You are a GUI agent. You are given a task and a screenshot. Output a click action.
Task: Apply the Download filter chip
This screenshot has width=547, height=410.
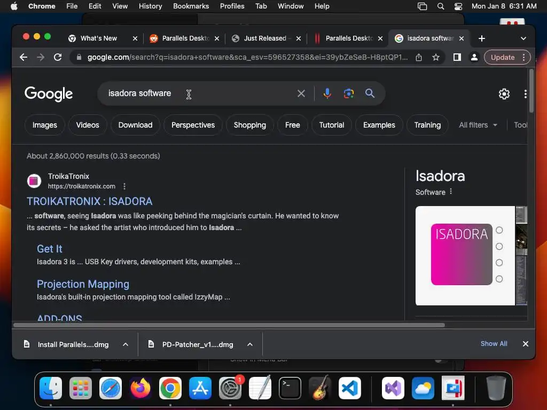pyautogui.click(x=135, y=125)
